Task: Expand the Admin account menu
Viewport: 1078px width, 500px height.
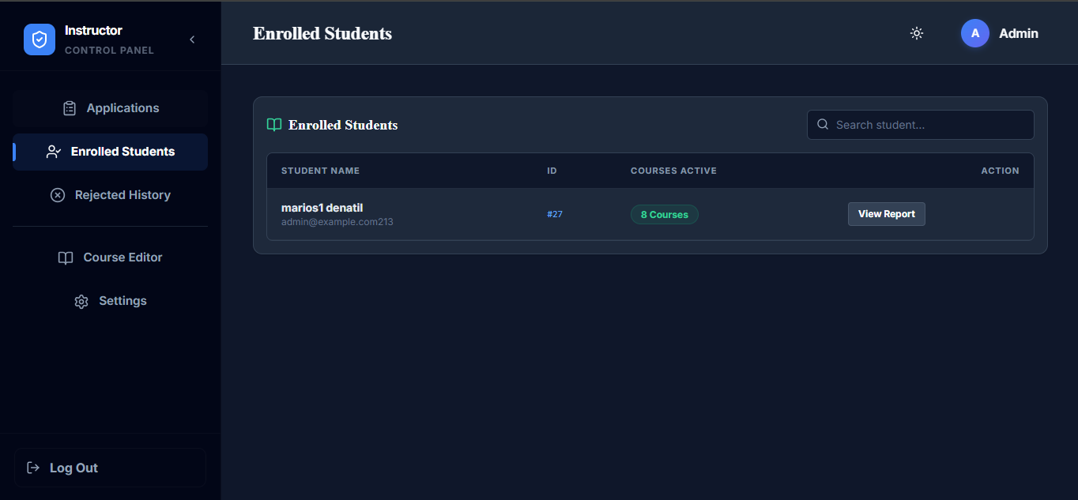Action: click(x=1018, y=33)
